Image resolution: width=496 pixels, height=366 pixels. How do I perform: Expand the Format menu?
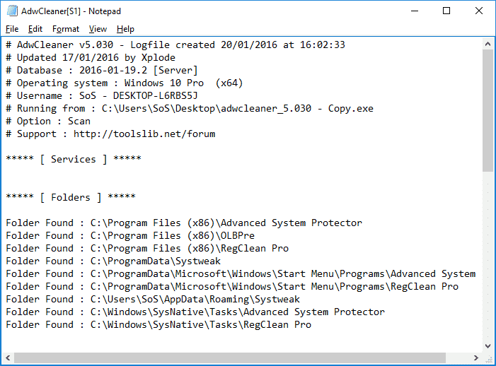point(66,29)
